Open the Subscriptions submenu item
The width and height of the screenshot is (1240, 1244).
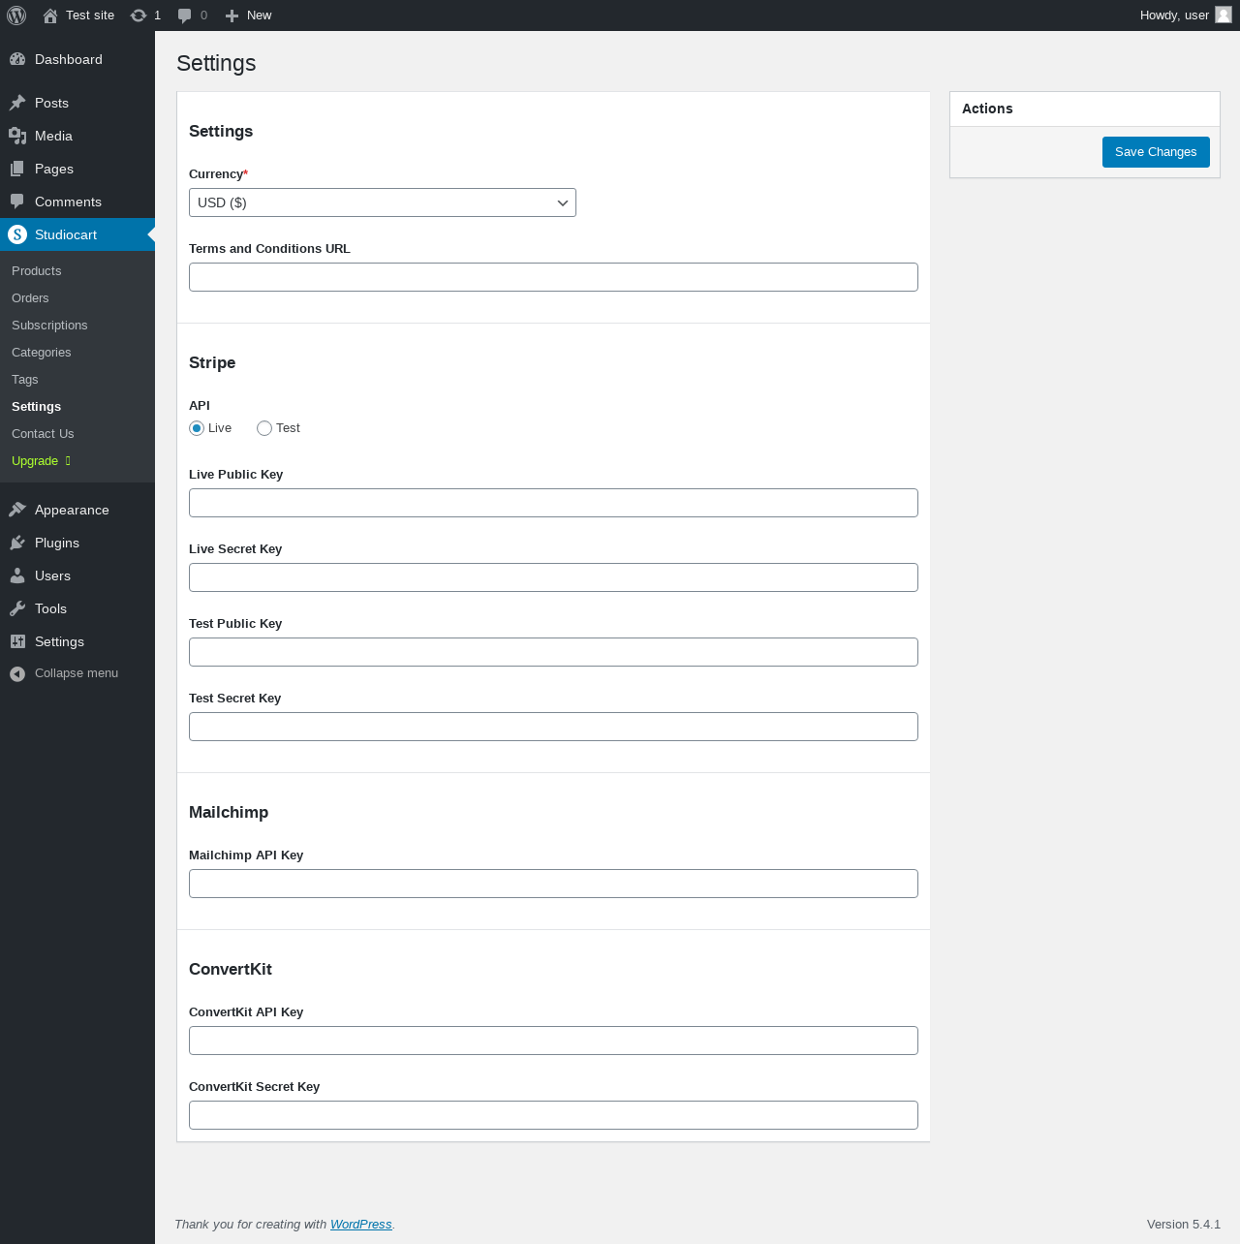(x=49, y=326)
